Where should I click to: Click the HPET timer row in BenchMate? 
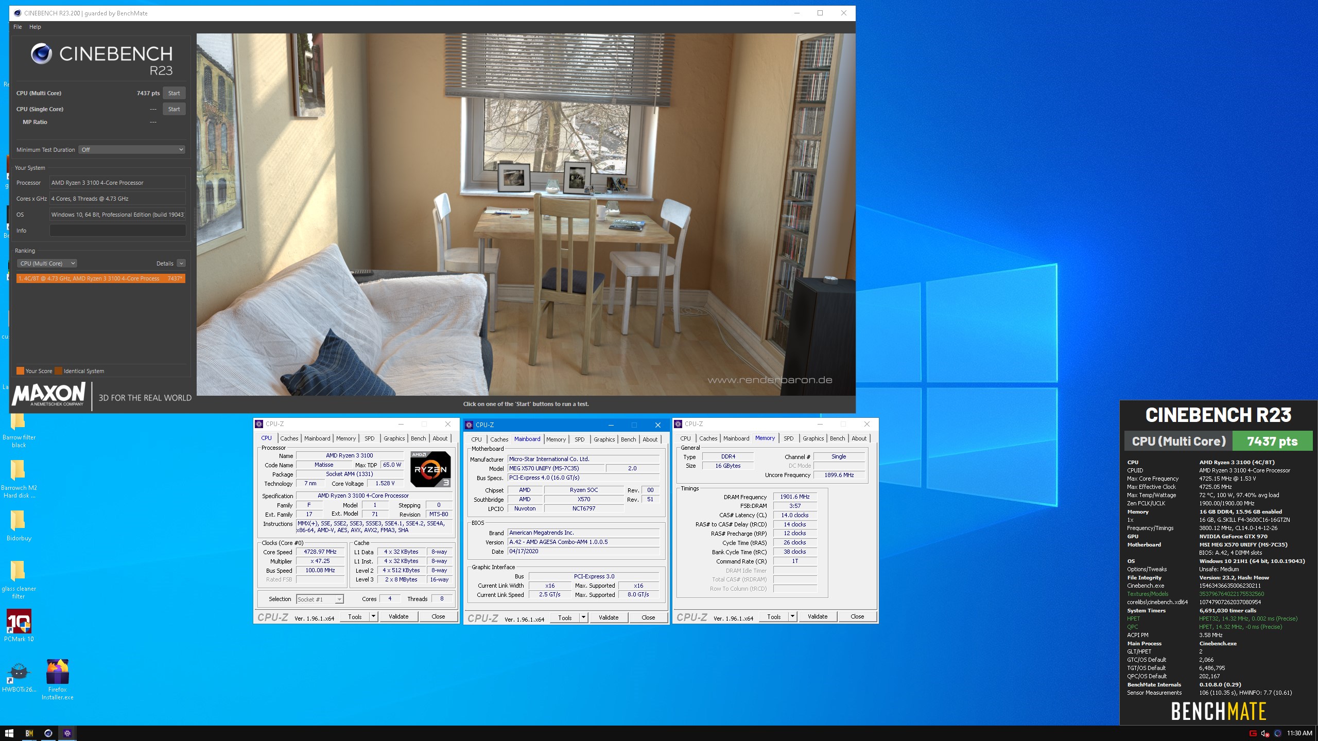(1218, 619)
